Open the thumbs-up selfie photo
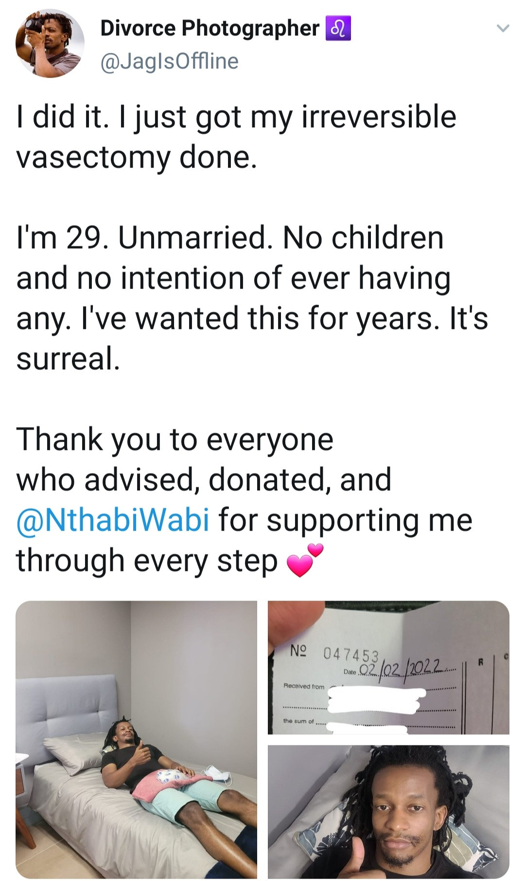 click(388, 812)
